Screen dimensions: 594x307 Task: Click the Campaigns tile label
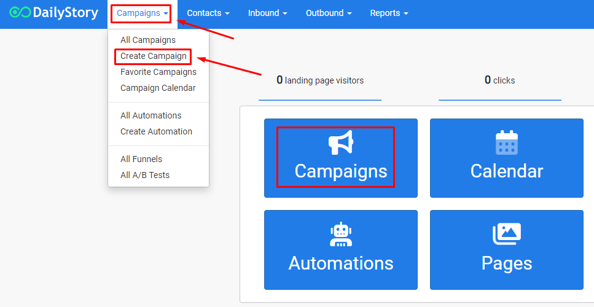tap(341, 171)
